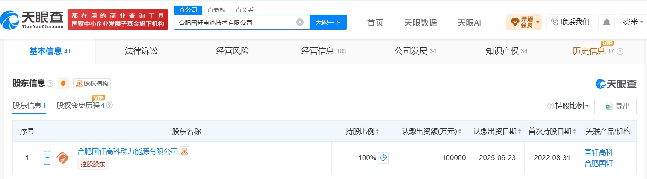This screenshot has width=647, height=179.
Task: Open the shareholding pie chart icon
Action: point(383,158)
